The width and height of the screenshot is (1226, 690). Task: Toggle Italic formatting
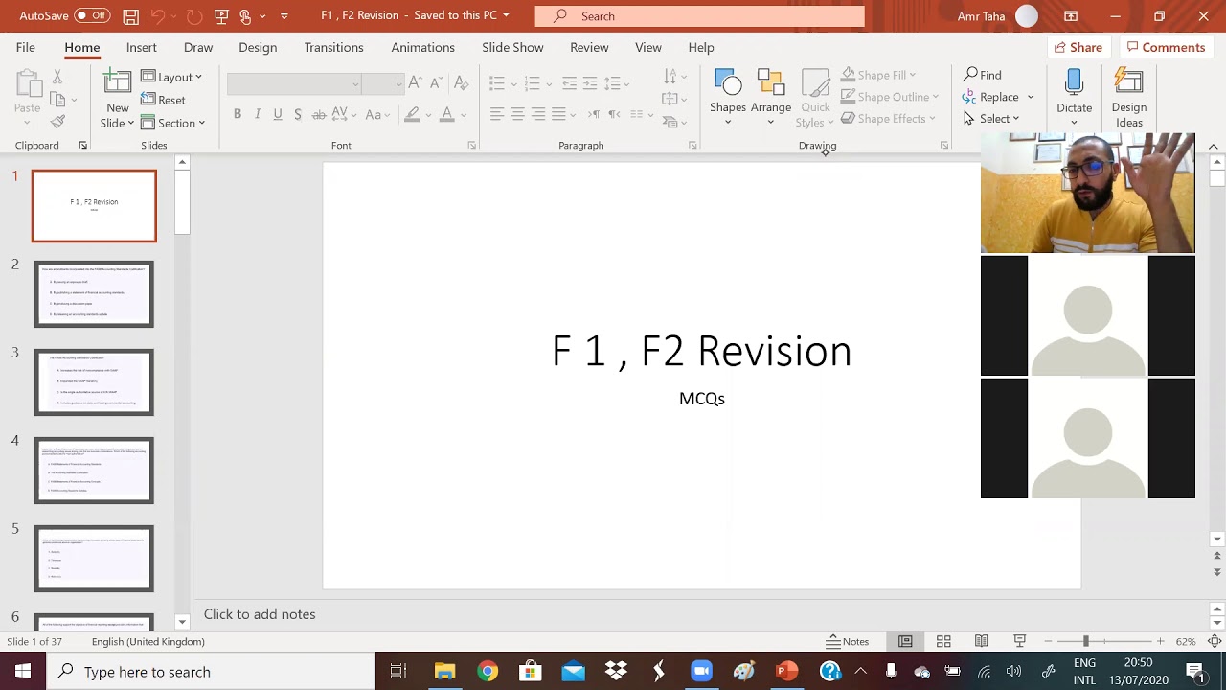(x=258, y=114)
